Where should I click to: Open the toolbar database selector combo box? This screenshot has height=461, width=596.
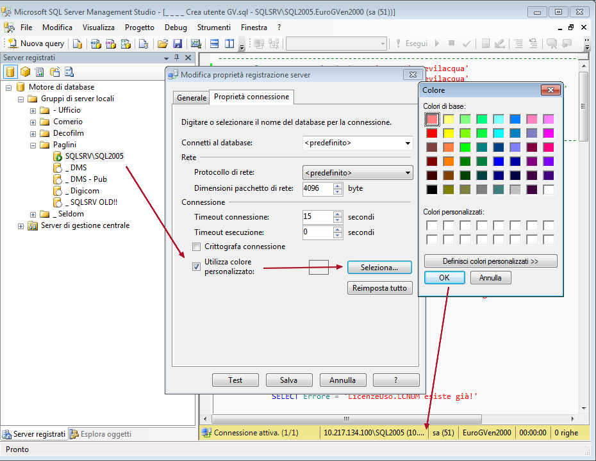point(336,44)
